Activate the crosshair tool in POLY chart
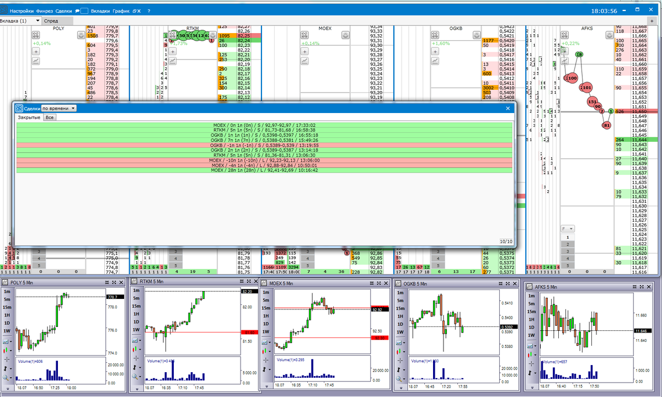Screen dimensions: 662x397 click(x=6, y=359)
